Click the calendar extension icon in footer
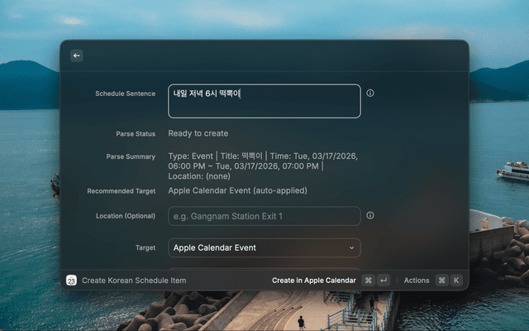 pos(72,281)
